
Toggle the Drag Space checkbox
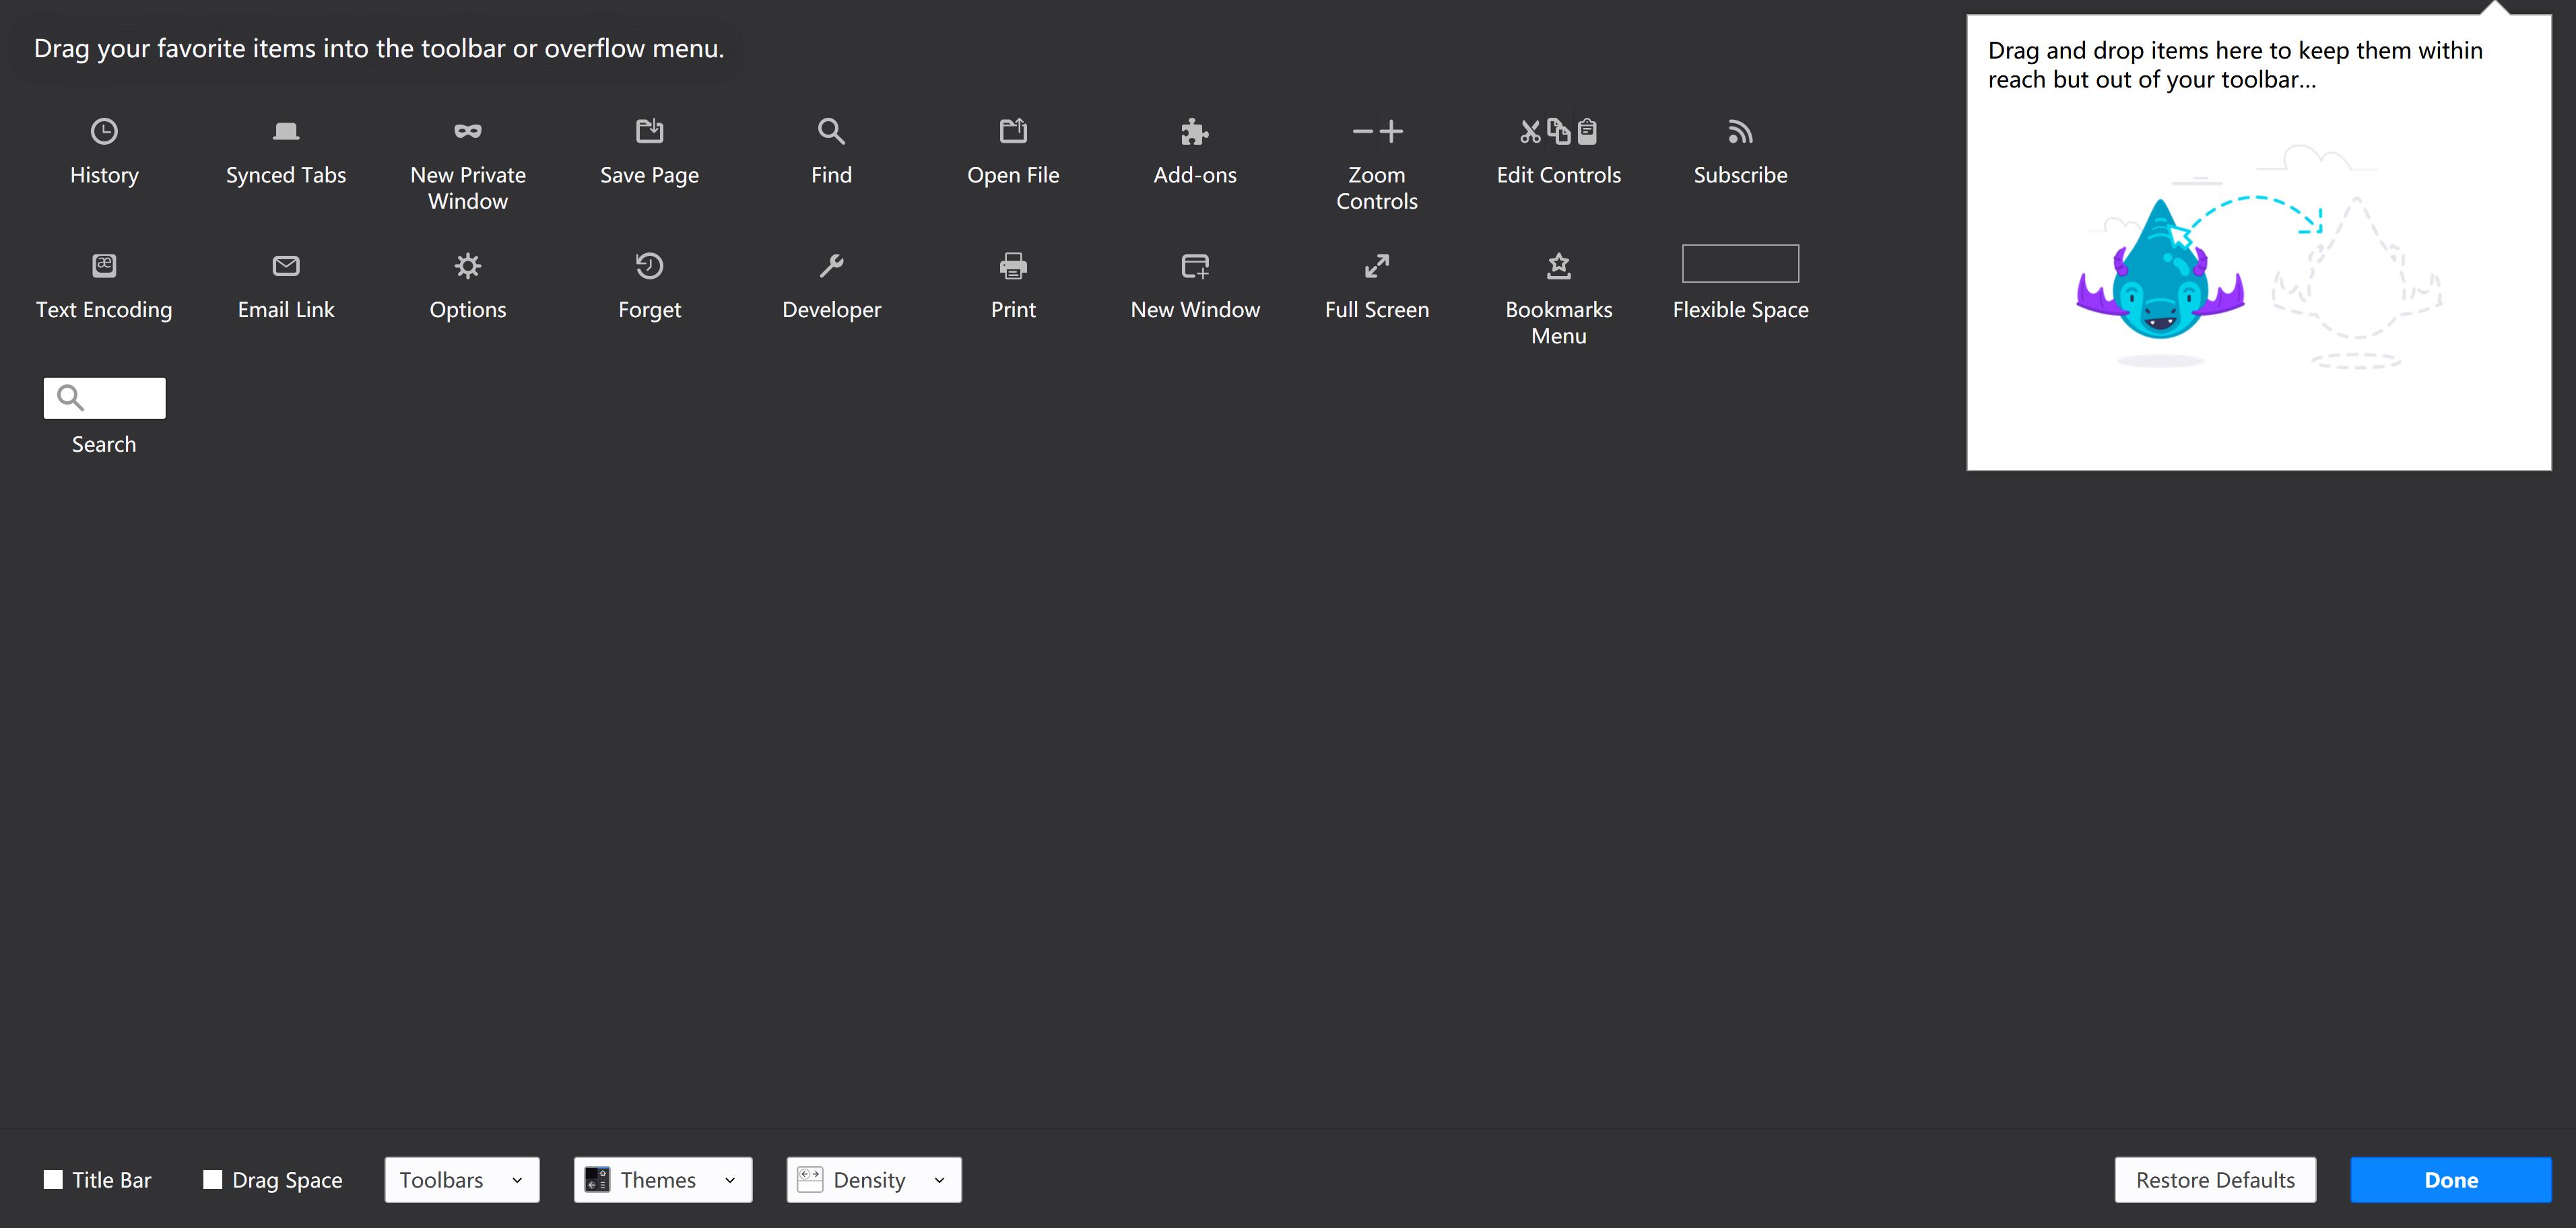click(x=213, y=1180)
